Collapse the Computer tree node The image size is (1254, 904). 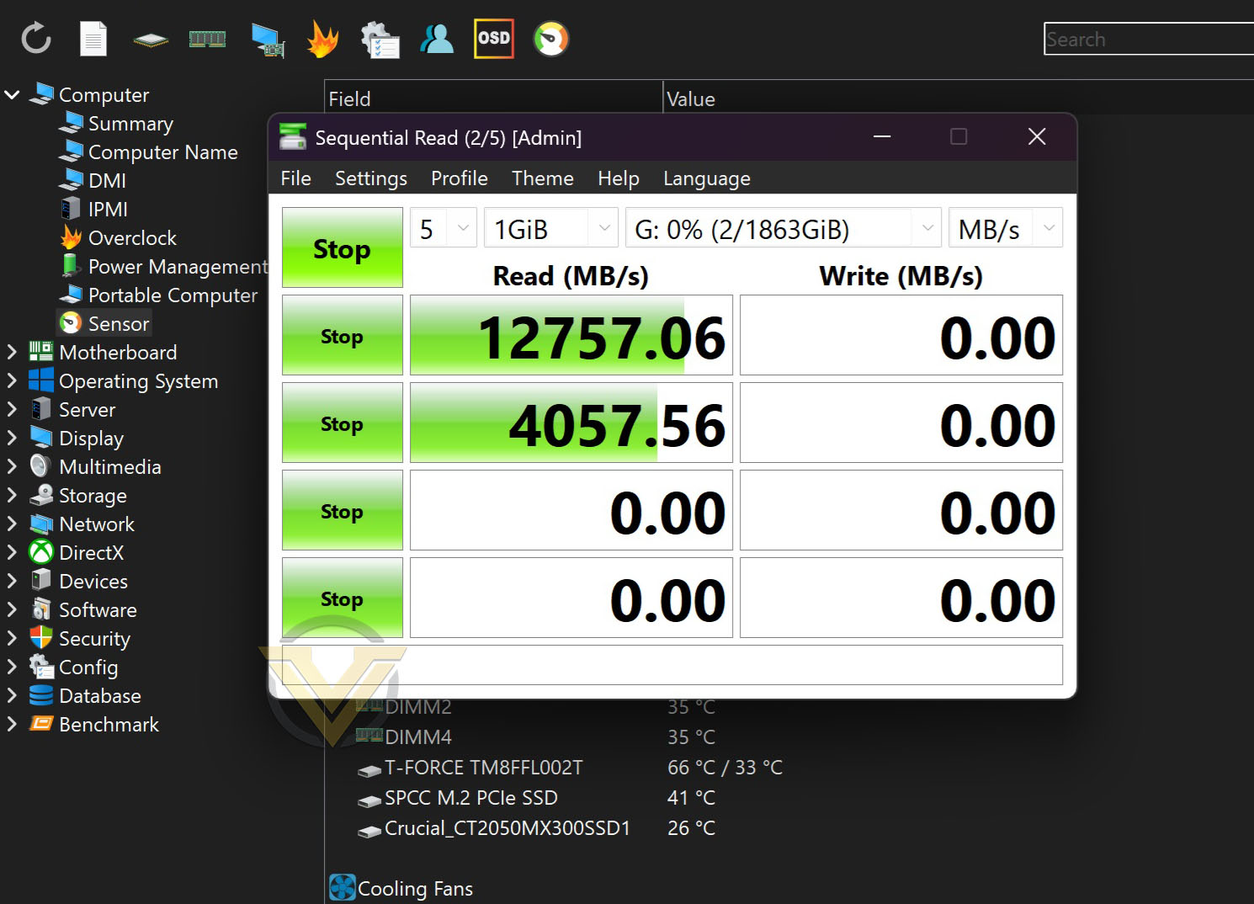click(12, 94)
